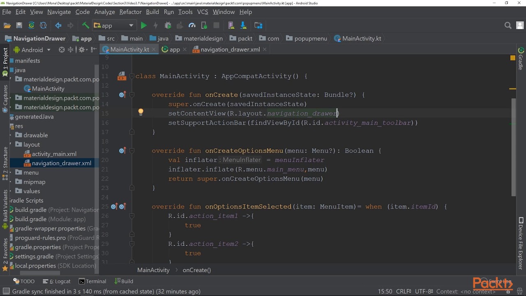Click the Open file toolbar icon

tap(7, 25)
